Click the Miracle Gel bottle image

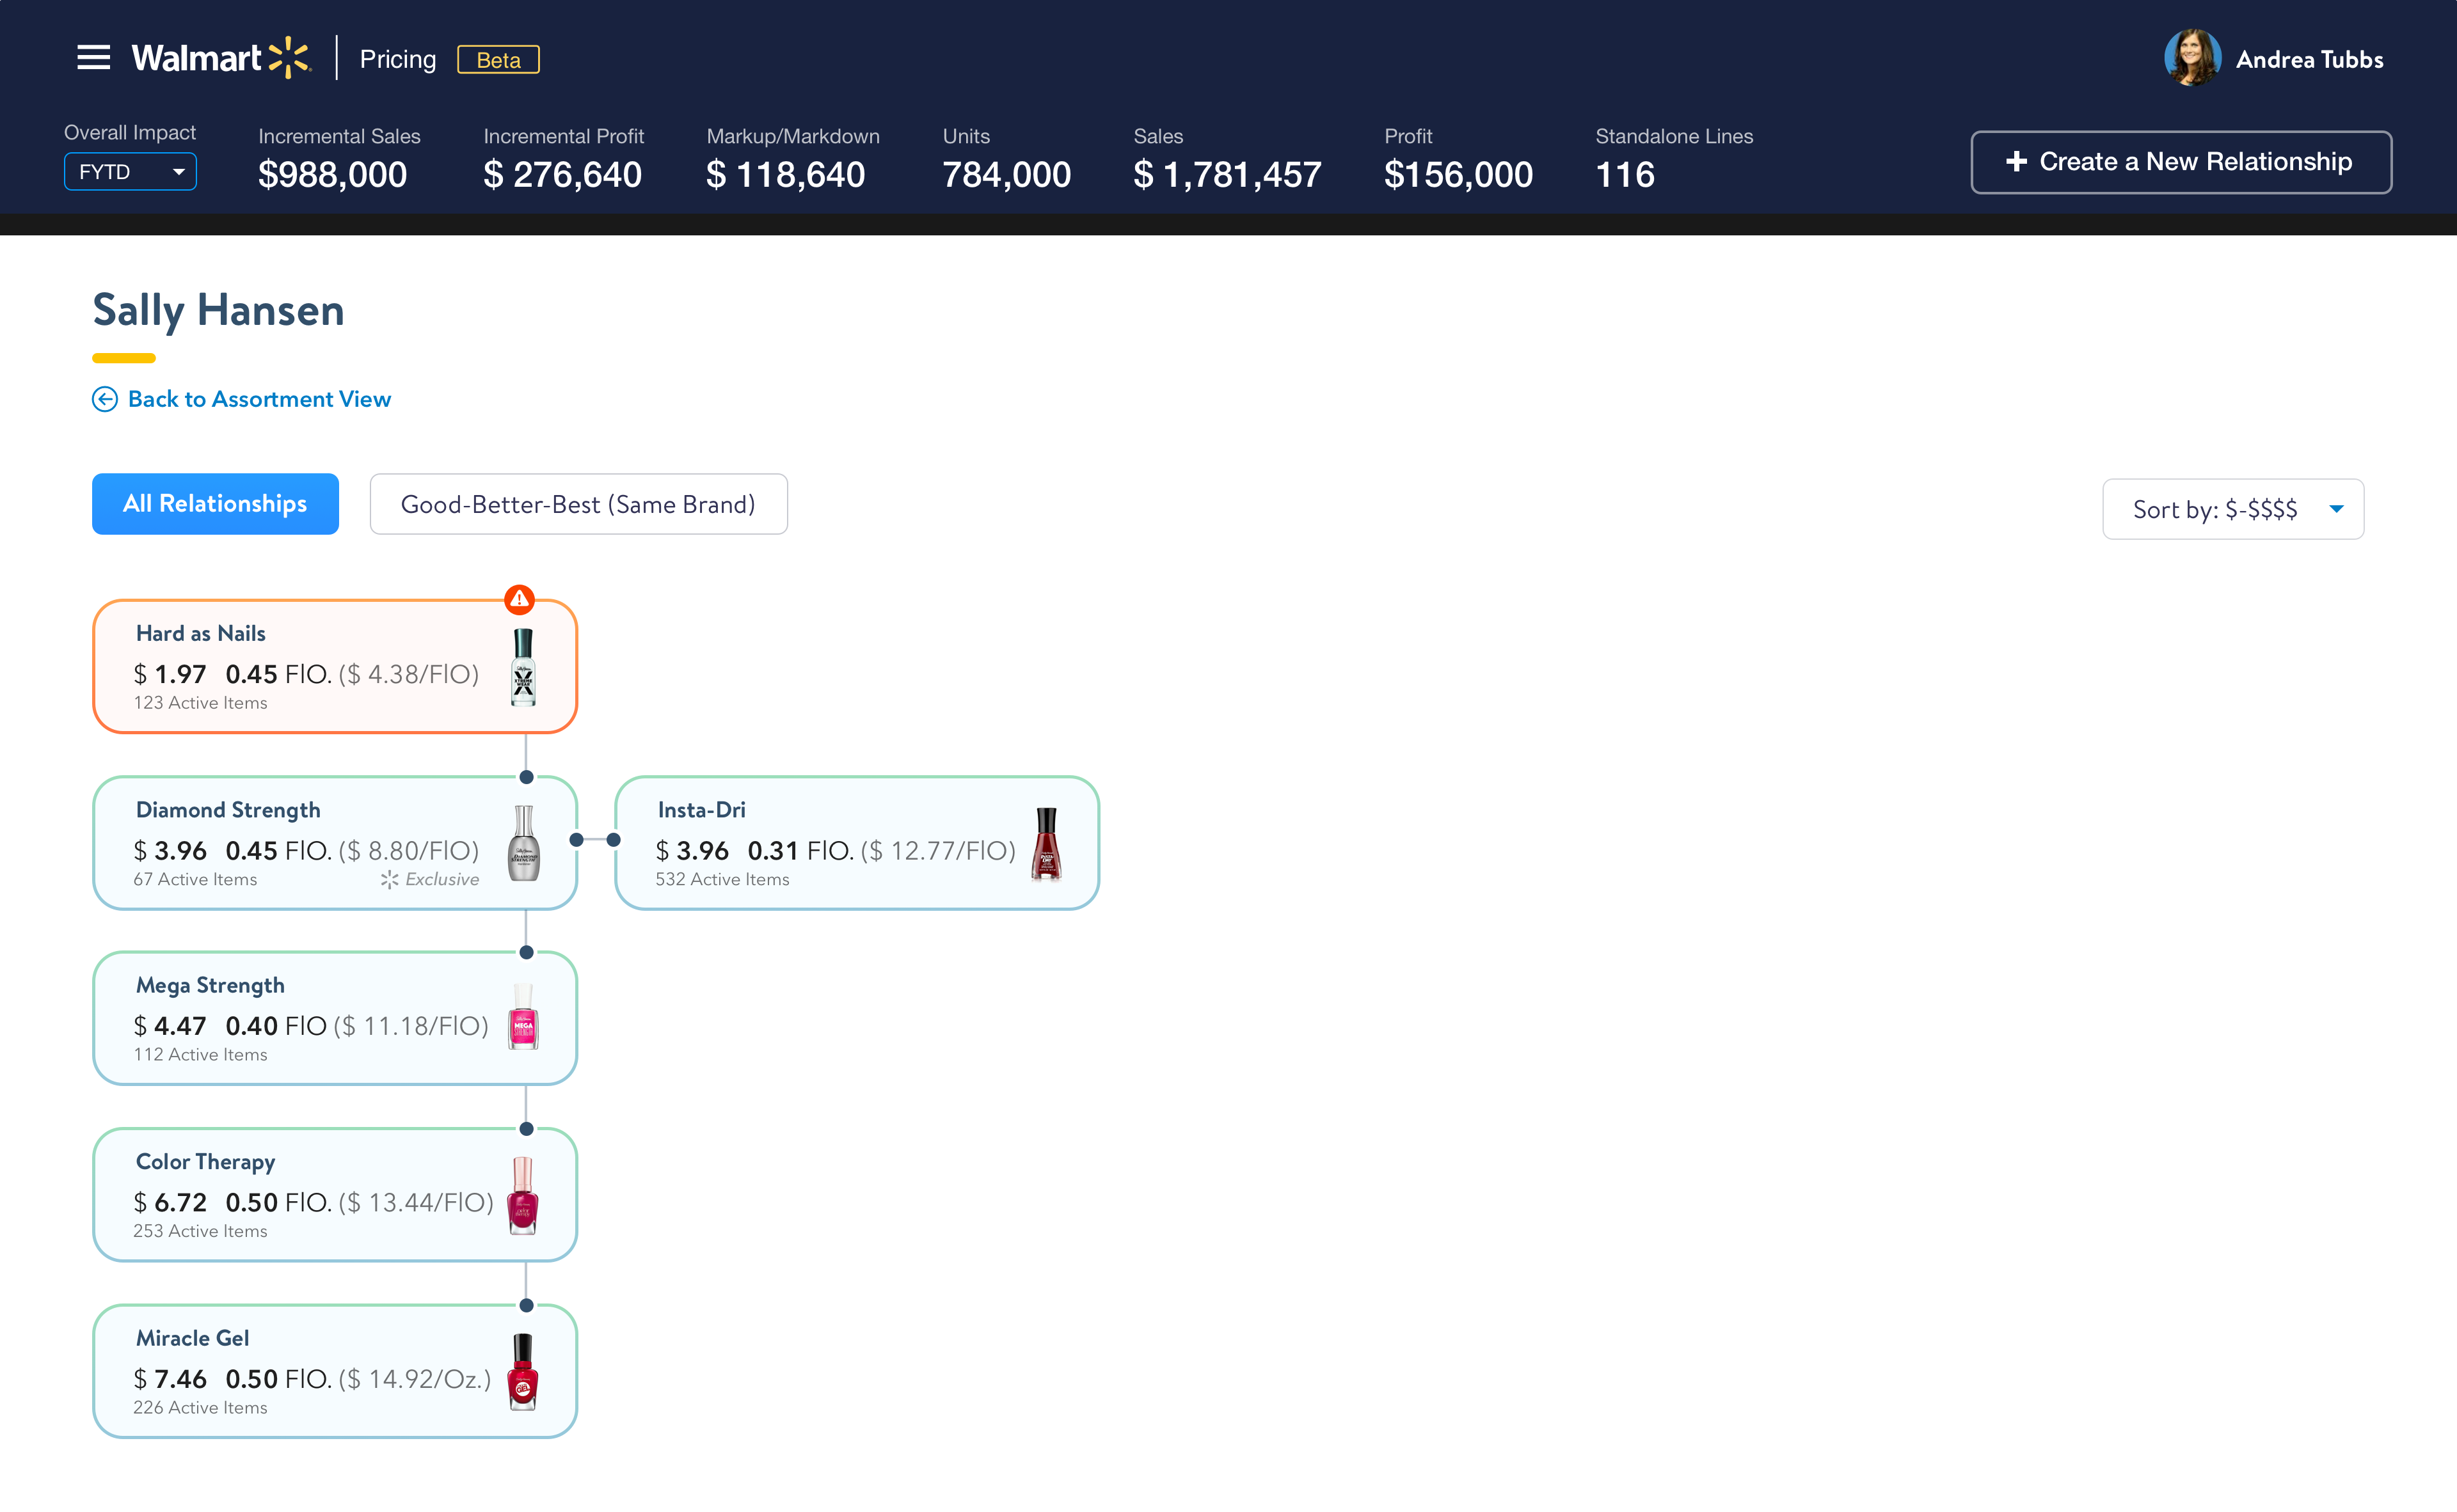click(x=523, y=1371)
